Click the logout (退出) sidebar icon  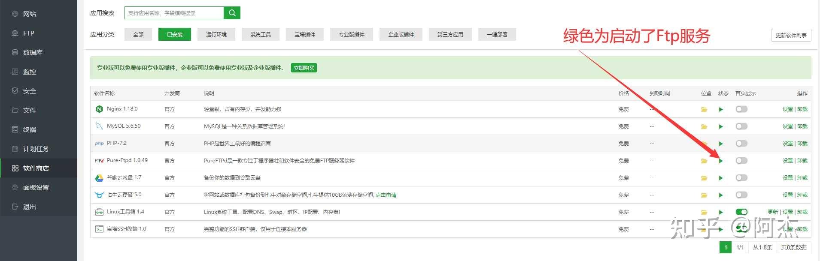[15, 207]
